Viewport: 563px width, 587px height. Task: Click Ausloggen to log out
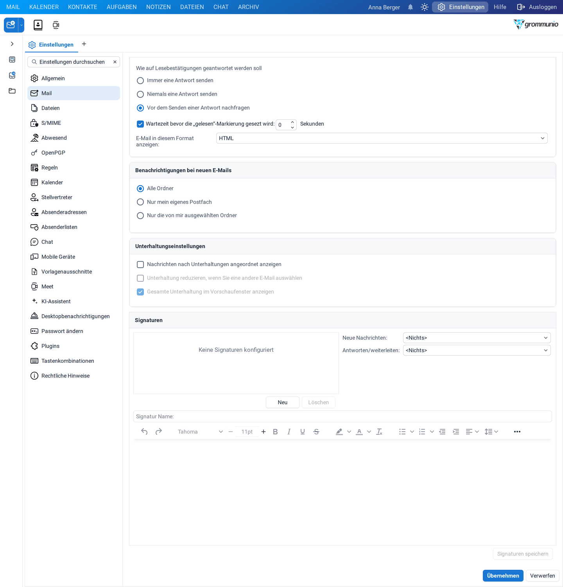click(x=537, y=7)
